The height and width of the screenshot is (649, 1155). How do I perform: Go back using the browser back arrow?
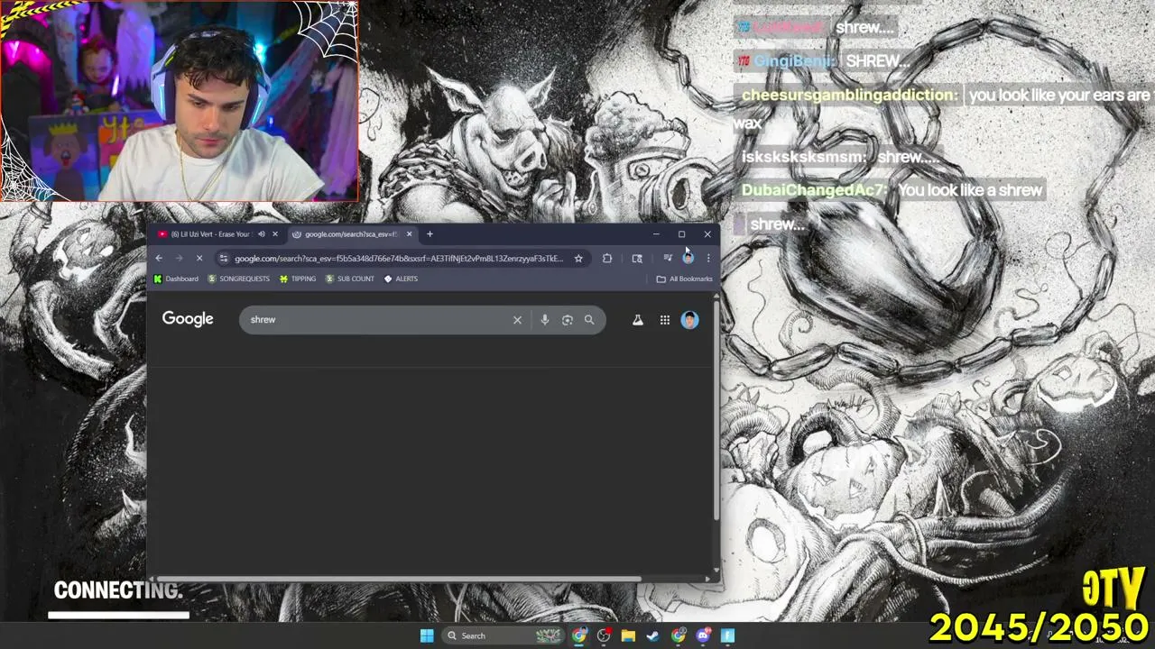(159, 259)
